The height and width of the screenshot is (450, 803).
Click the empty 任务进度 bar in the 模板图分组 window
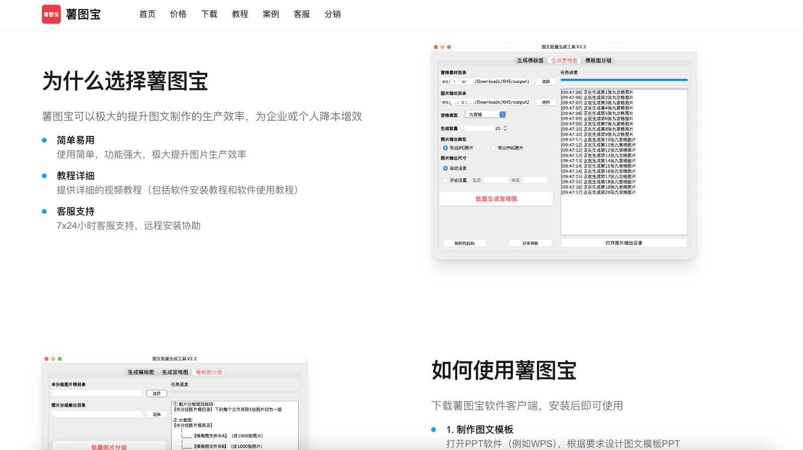[235, 392]
